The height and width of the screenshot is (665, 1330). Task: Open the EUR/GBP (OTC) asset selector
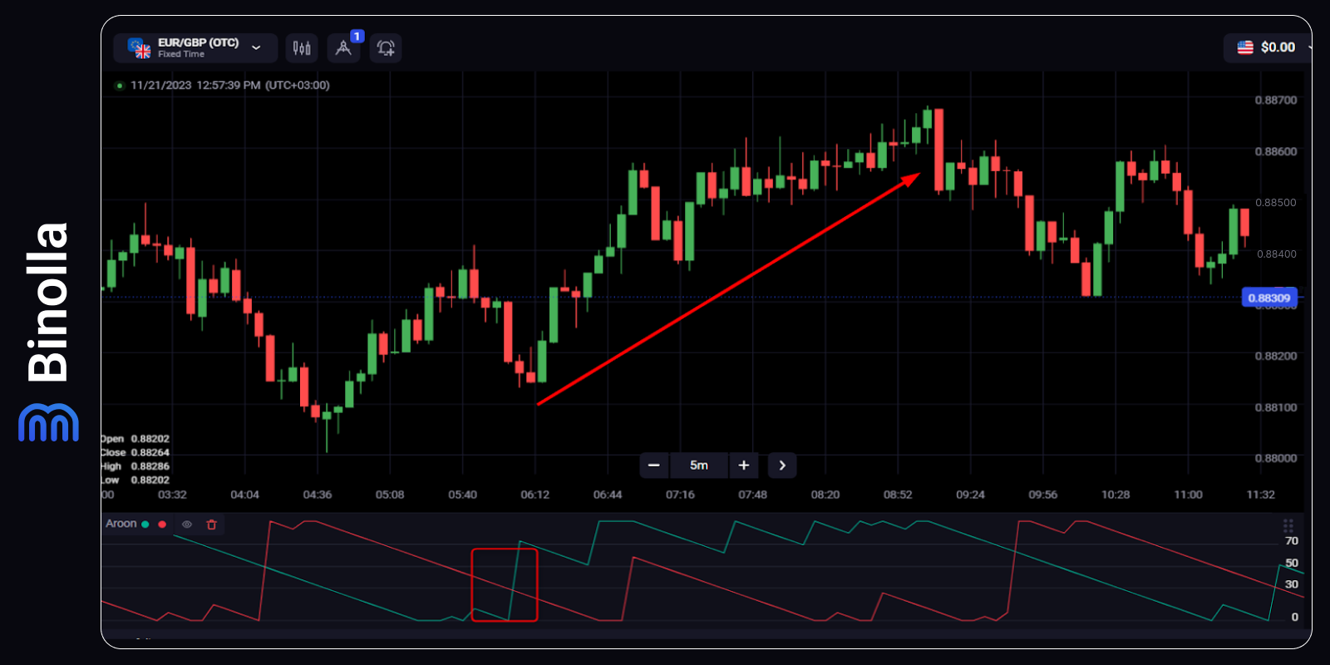195,48
